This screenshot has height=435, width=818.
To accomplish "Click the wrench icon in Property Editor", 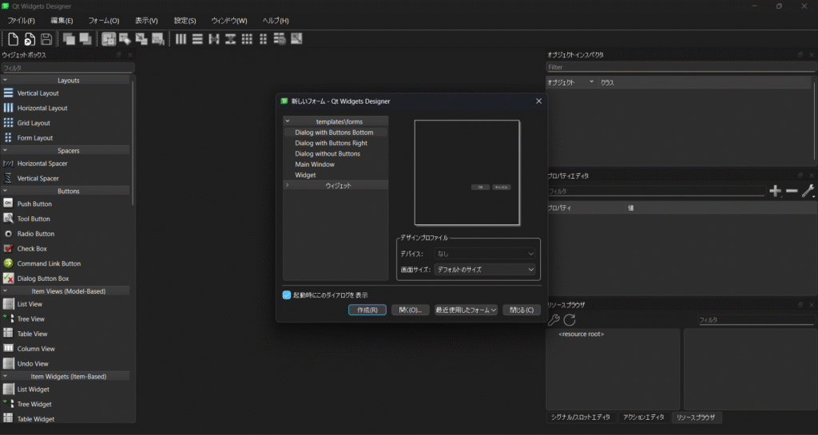I will 808,191.
